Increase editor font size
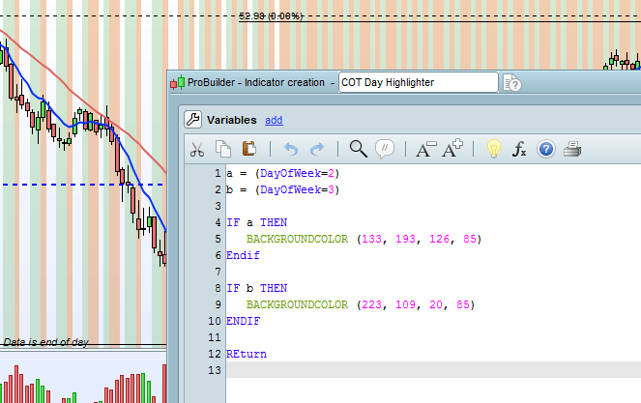The width and height of the screenshot is (641, 403). click(452, 149)
